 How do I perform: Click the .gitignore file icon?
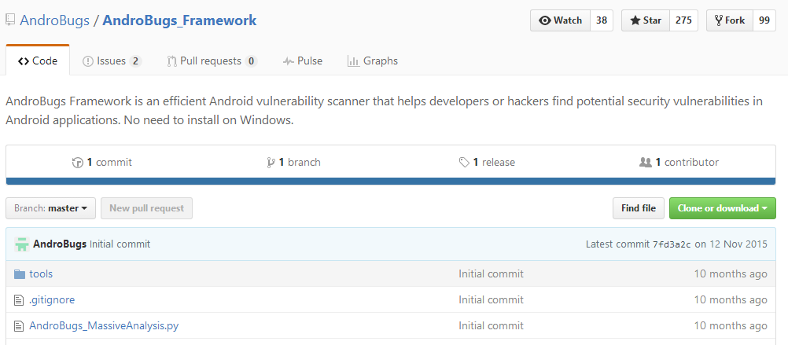(20, 299)
